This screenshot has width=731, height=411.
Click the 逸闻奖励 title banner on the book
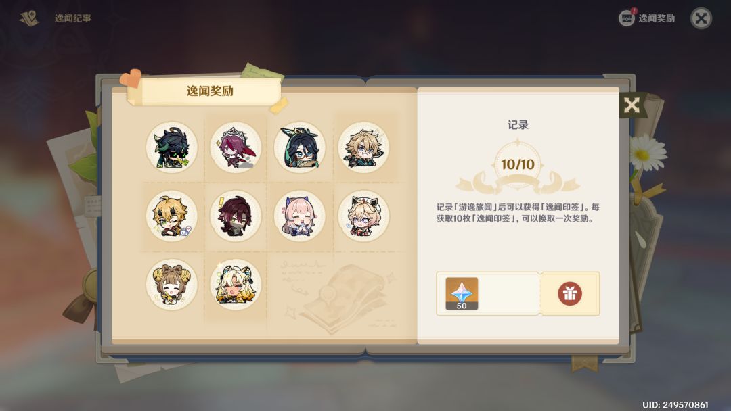pyautogui.click(x=209, y=91)
